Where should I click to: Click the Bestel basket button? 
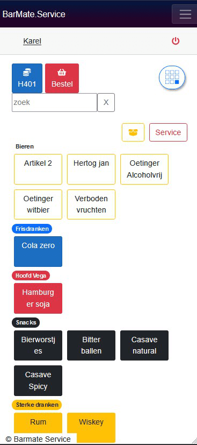coord(62,79)
